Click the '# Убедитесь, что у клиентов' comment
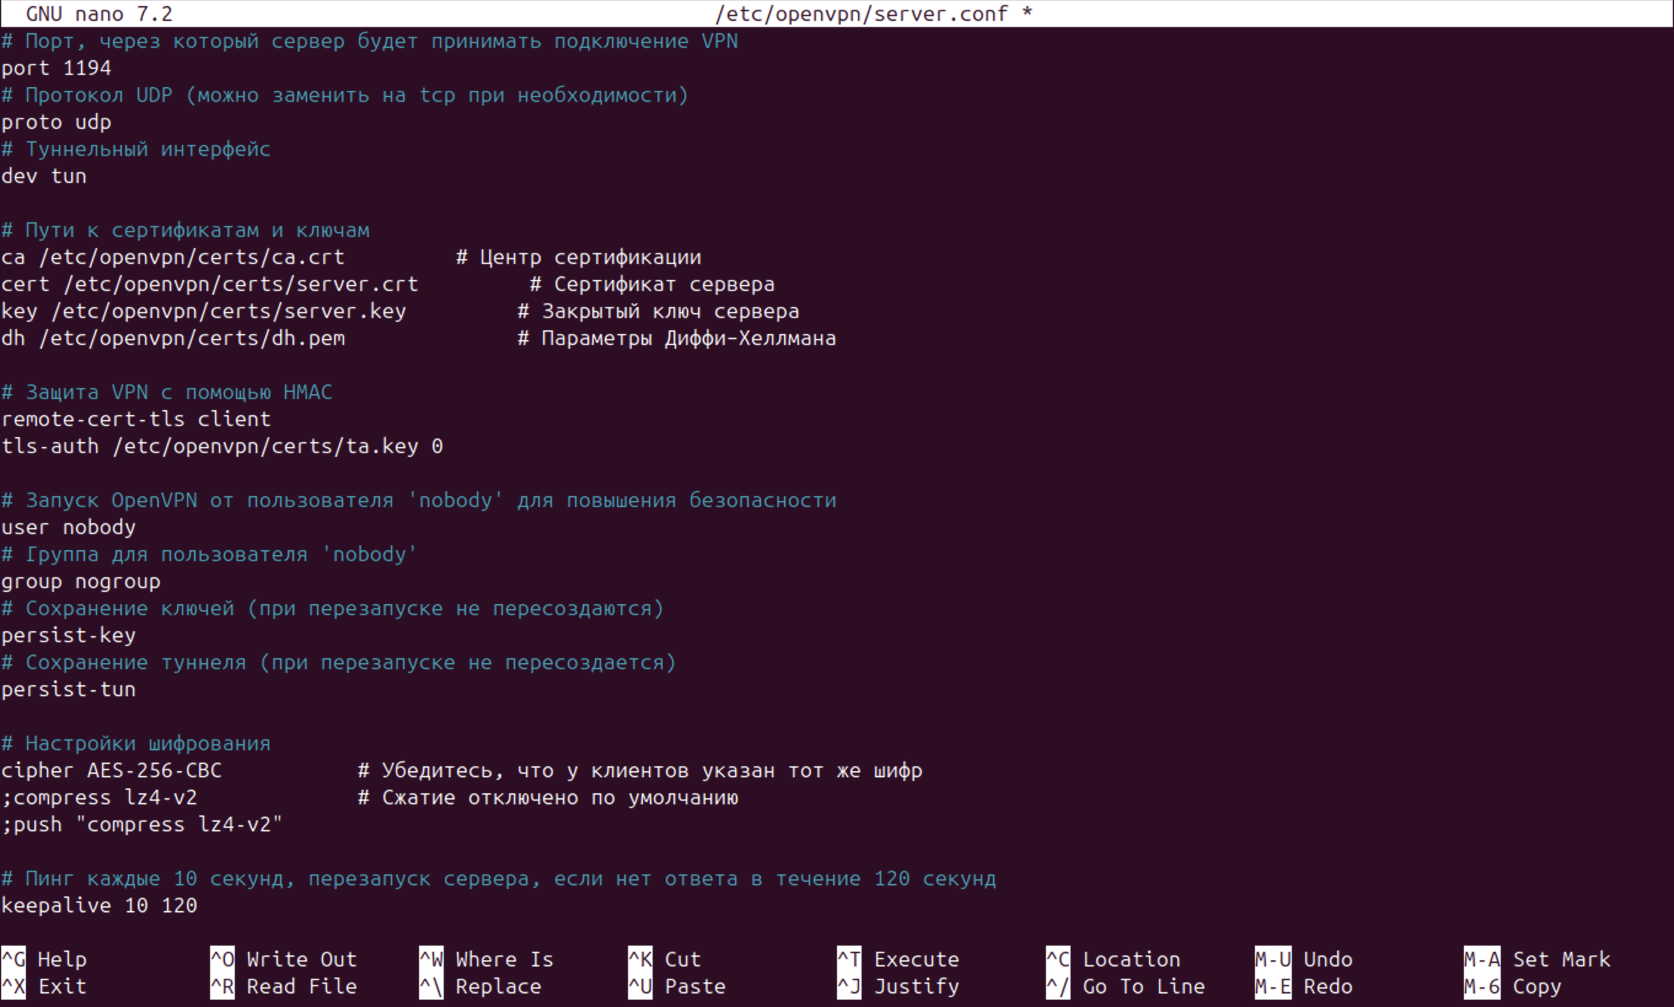This screenshot has height=1007, width=1674. [640, 770]
